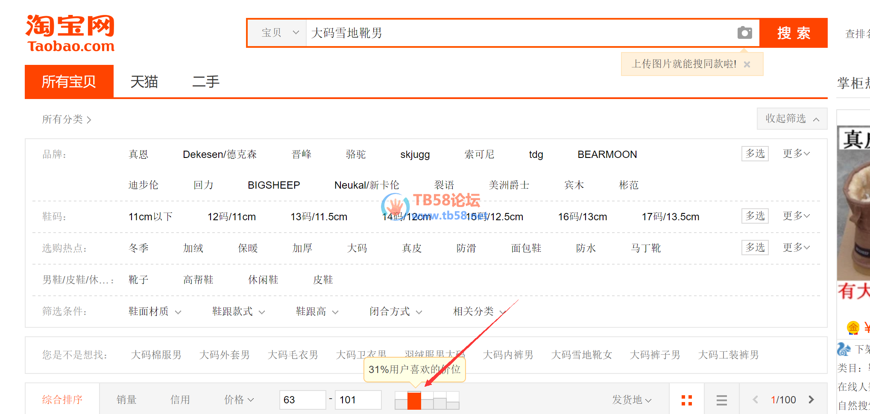Enable multi-select for shoe size filter
The image size is (870, 414).
755,216
